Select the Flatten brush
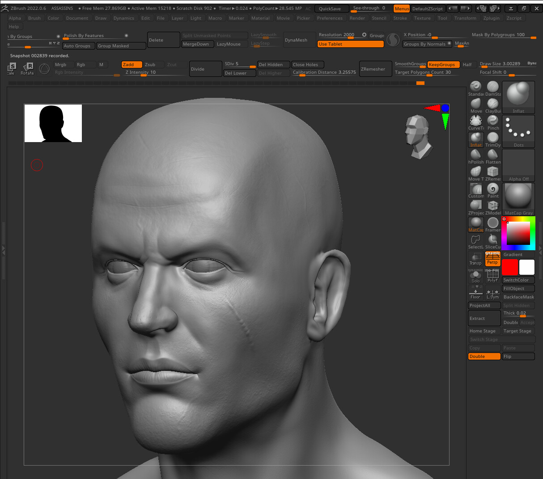Viewport: 543px width, 479px height. point(492,155)
